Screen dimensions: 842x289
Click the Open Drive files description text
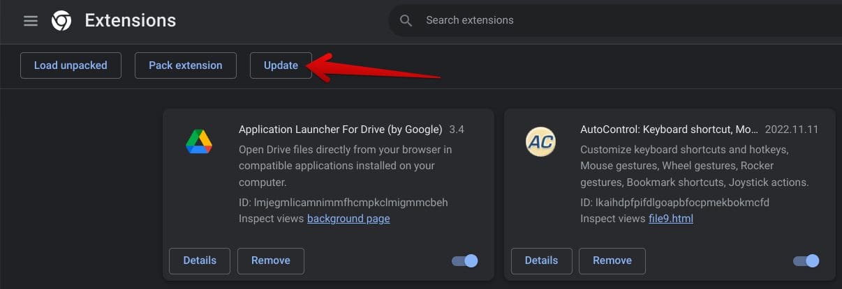[x=346, y=166]
